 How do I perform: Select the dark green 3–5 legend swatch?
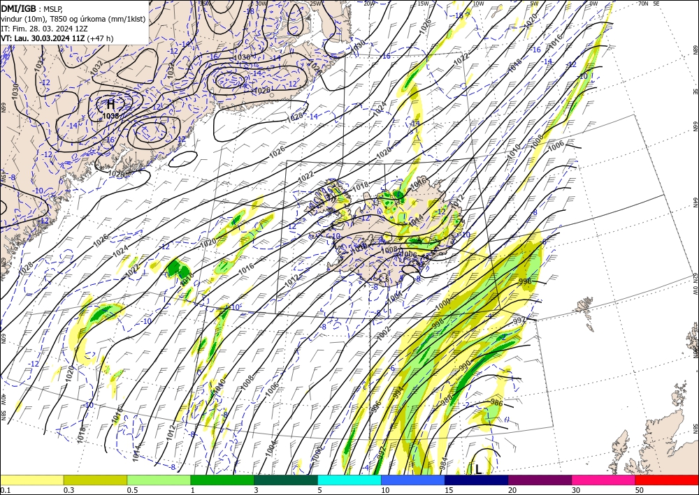point(286,480)
